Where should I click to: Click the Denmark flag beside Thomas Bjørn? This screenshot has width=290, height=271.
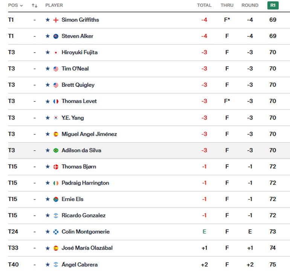pyautogui.click(x=56, y=167)
